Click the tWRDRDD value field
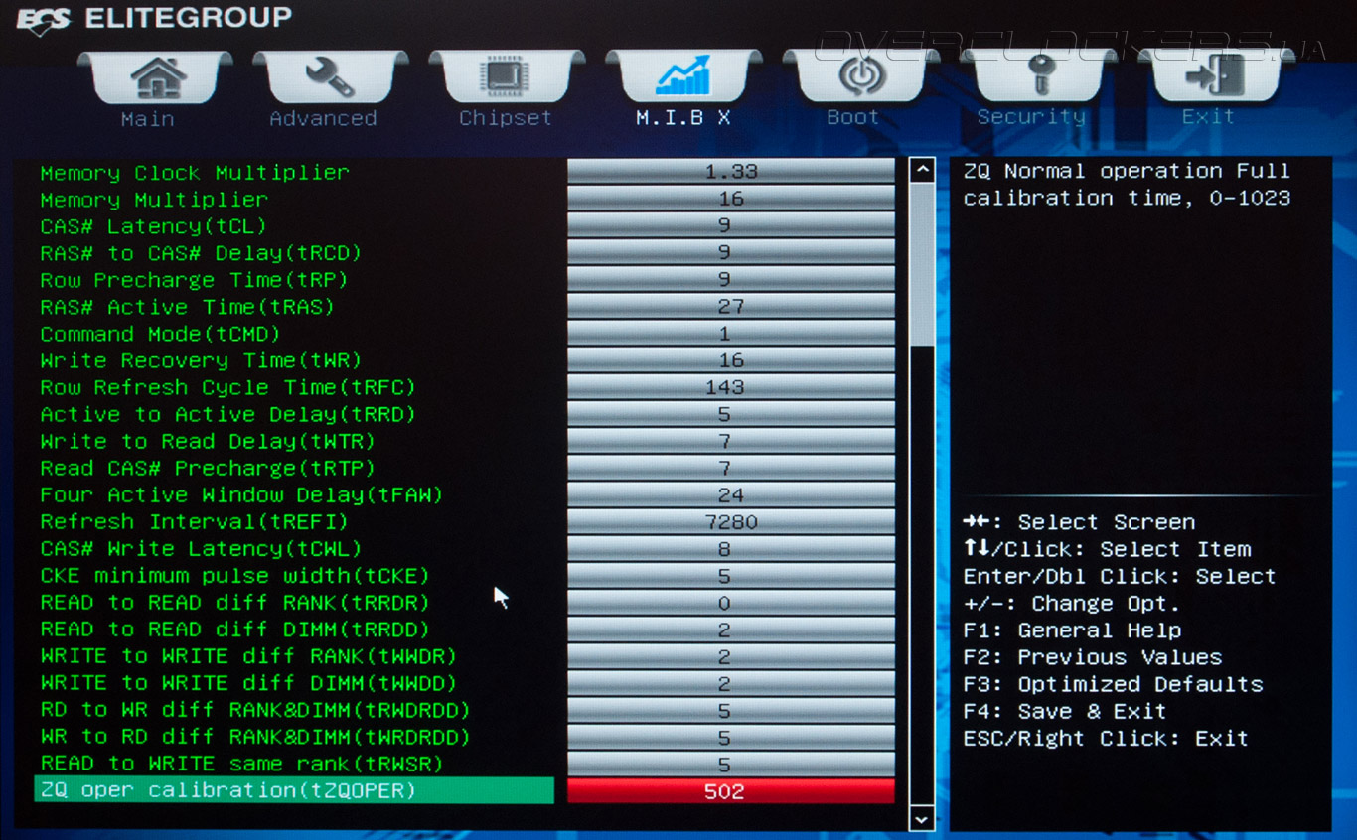The width and height of the screenshot is (1357, 840). pos(731,737)
